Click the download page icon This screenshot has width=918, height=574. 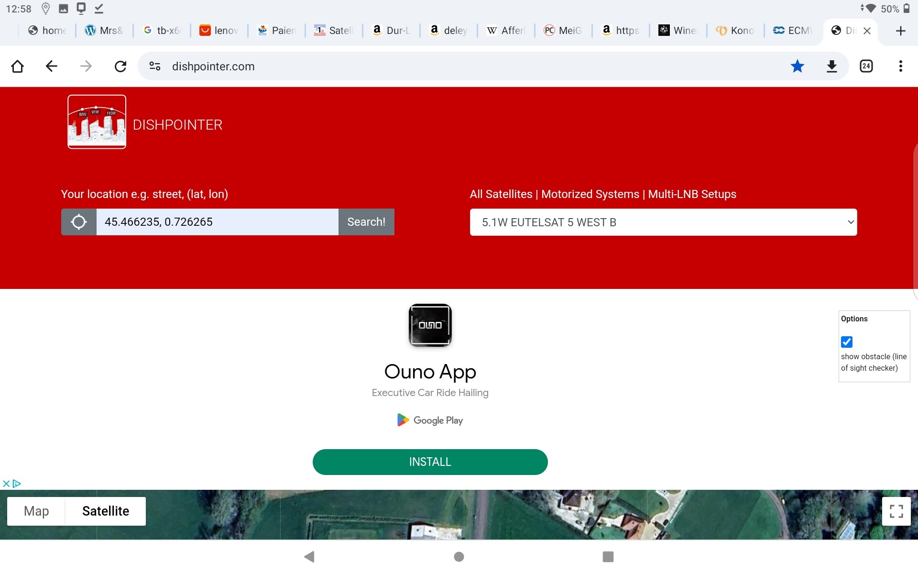click(831, 66)
